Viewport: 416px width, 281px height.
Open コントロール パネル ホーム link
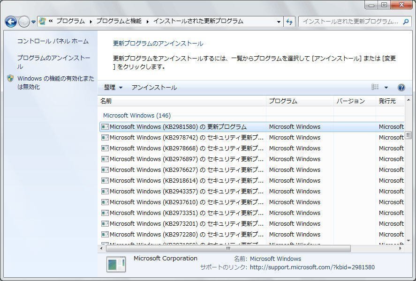tap(53, 41)
